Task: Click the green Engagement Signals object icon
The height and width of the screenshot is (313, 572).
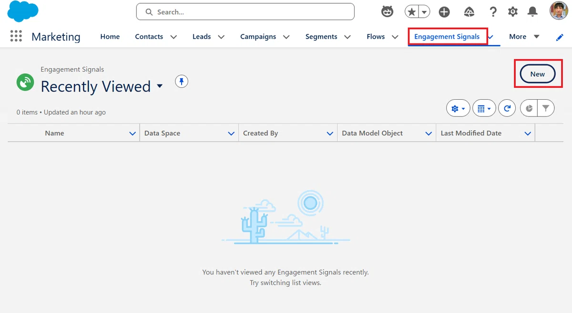Action: (25, 82)
